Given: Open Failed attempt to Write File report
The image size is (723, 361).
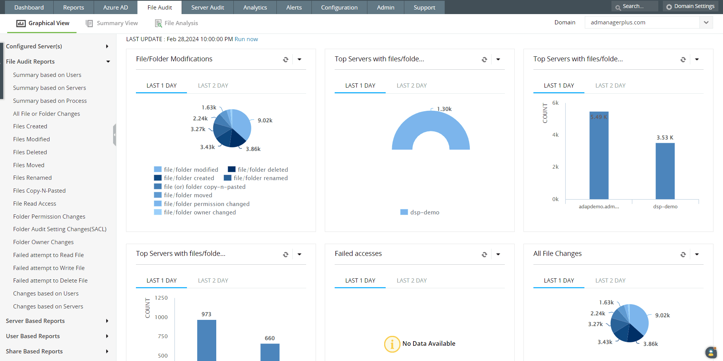Looking at the screenshot, I should [x=49, y=268].
